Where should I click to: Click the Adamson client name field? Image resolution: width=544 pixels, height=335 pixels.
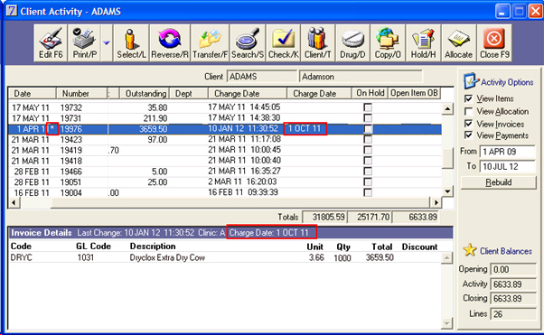361,76
